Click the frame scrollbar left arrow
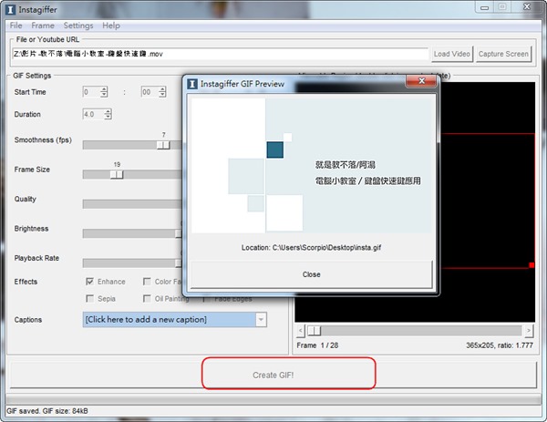This screenshot has width=547, height=422. (x=301, y=331)
